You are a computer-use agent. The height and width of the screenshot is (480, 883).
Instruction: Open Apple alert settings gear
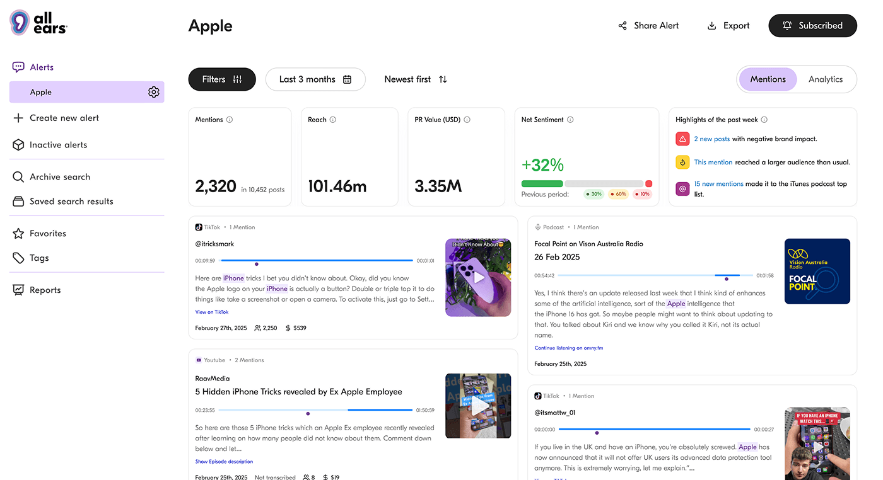click(154, 92)
